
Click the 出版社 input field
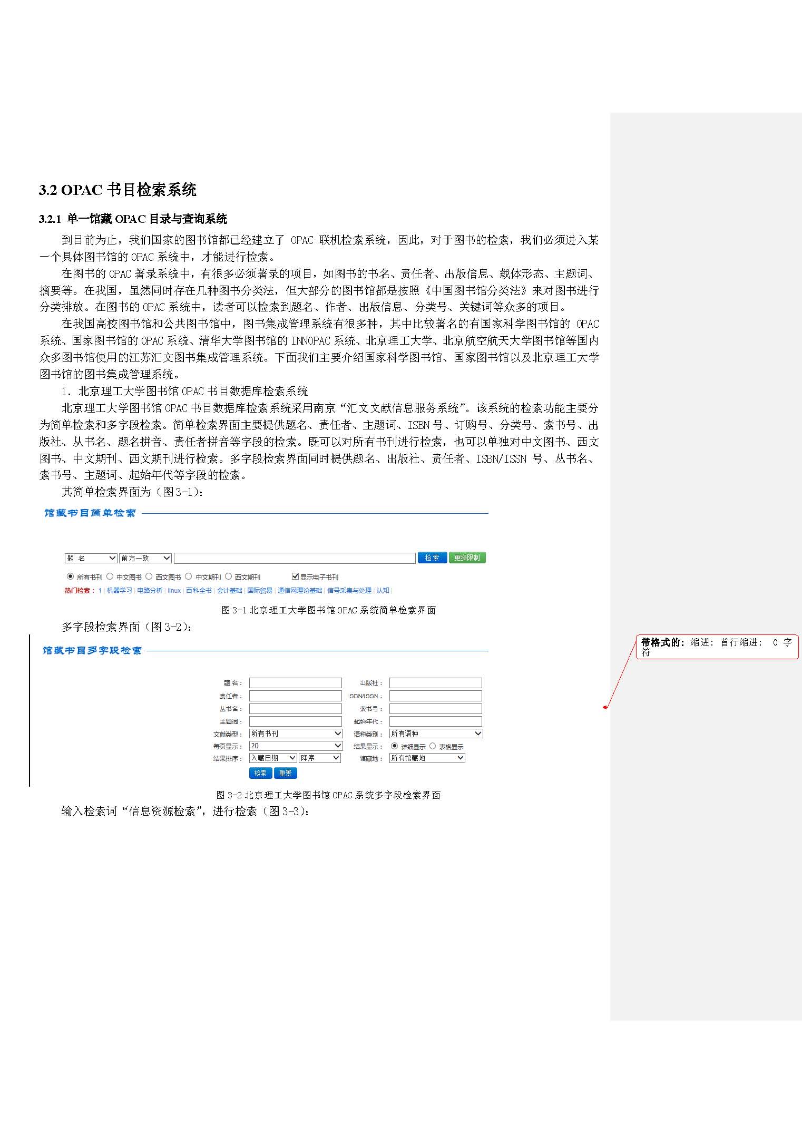435,683
